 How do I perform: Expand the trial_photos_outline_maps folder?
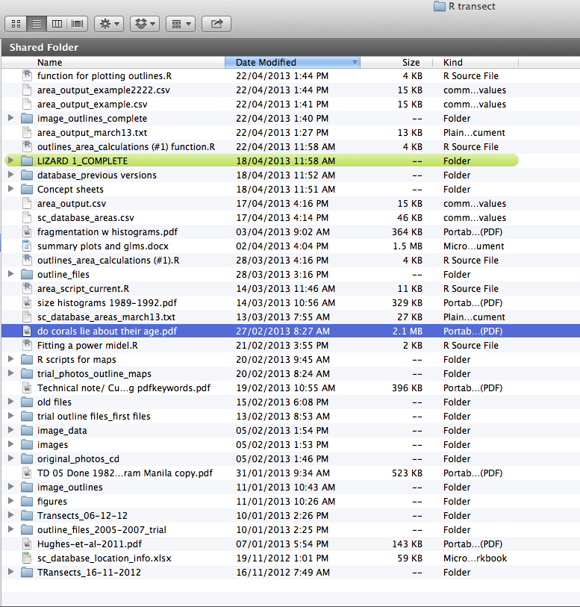coord(11,373)
